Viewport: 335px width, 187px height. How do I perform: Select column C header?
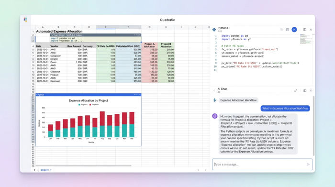(x=74, y=27)
